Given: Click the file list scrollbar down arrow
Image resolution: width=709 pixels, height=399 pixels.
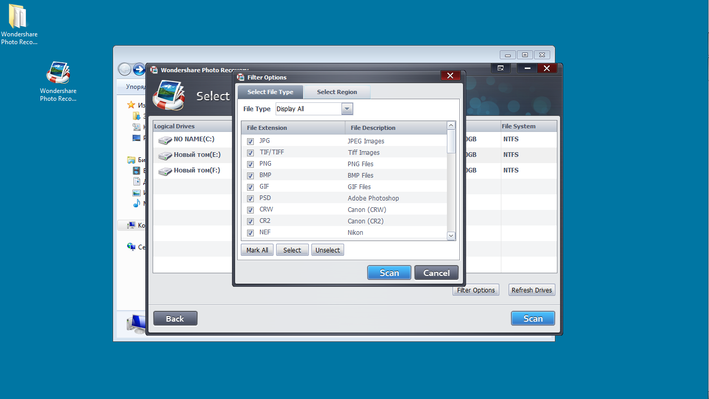Looking at the screenshot, I should (451, 236).
